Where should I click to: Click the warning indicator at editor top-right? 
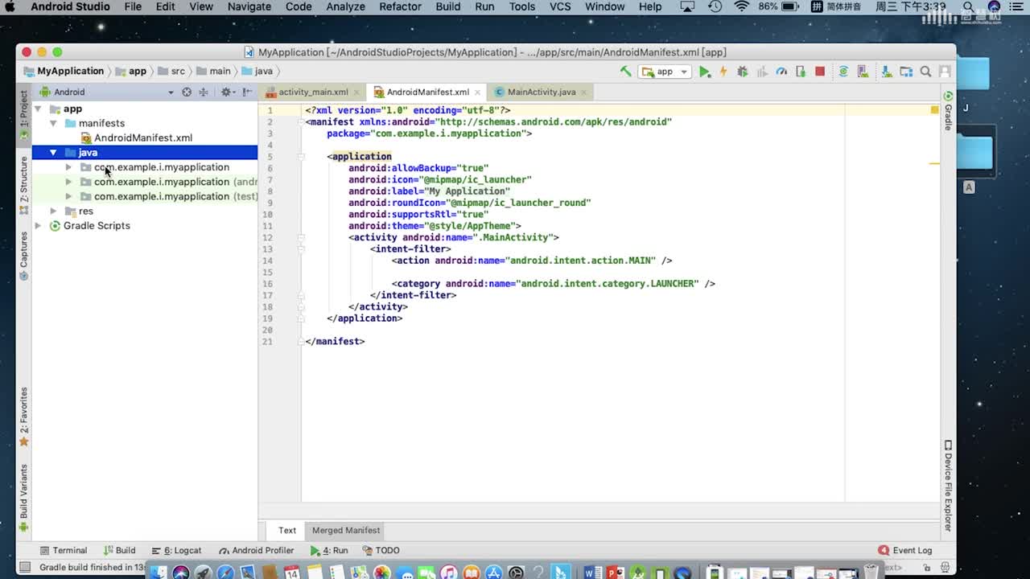(934, 109)
